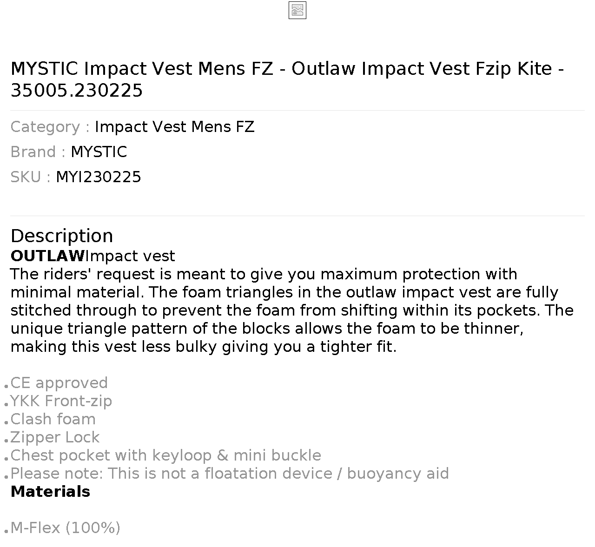Click the floatation device warning note
Viewport: 595px width, 547px height.
230,474
